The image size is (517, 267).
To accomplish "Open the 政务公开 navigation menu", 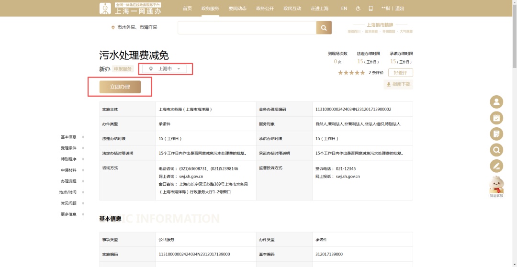I will (265, 9).
